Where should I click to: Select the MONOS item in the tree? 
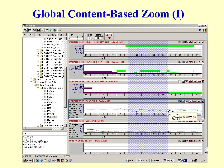click(x=51, y=114)
